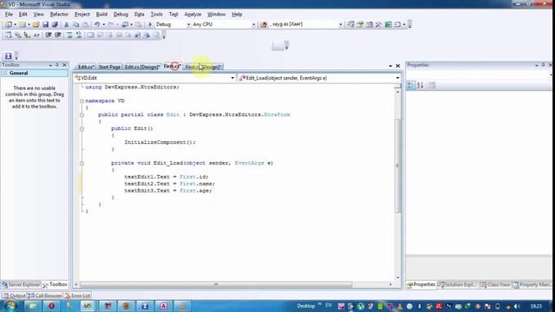The image size is (555, 312).
Task: Collapse the class Edit code region
Action: point(82,115)
